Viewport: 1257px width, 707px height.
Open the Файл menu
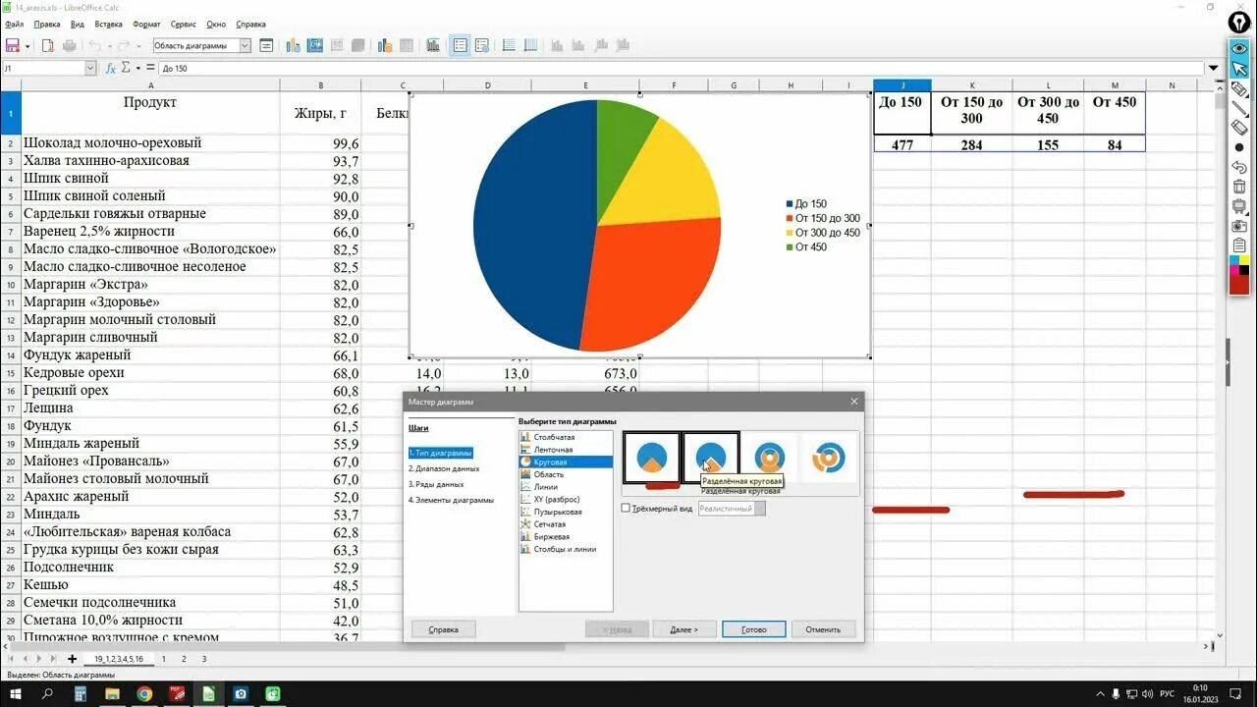click(x=14, y=24)
